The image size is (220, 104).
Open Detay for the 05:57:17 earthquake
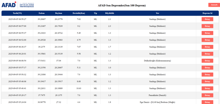(207, 67)
